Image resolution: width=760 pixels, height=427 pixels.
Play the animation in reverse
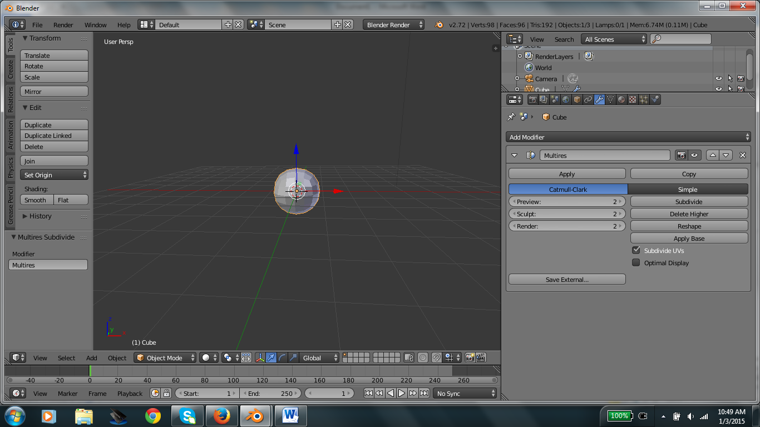click(x=391, y=393)
